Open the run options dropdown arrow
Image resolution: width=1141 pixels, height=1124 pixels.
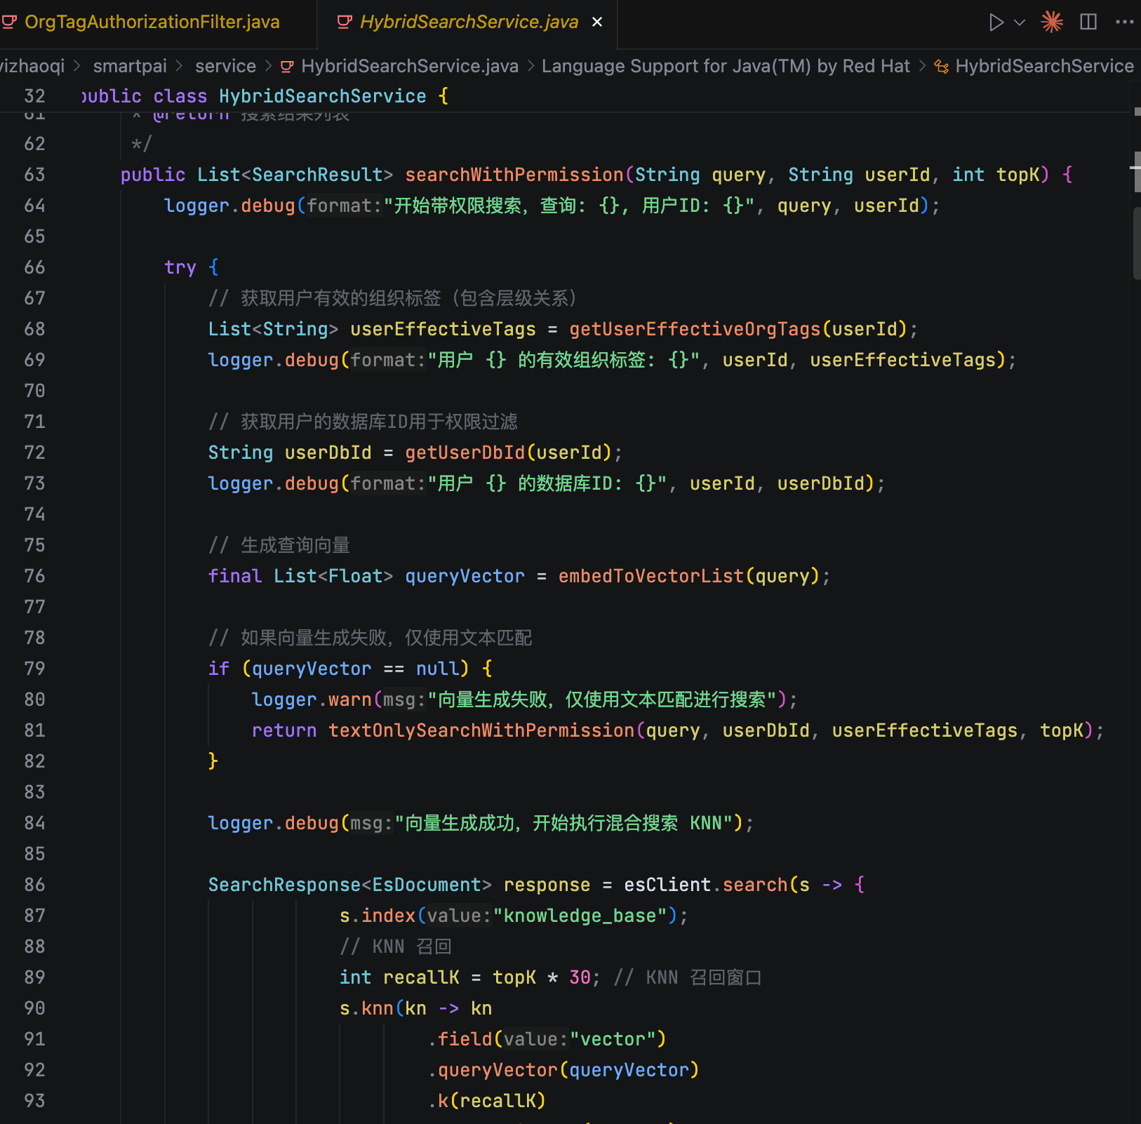pos(1020,22)
